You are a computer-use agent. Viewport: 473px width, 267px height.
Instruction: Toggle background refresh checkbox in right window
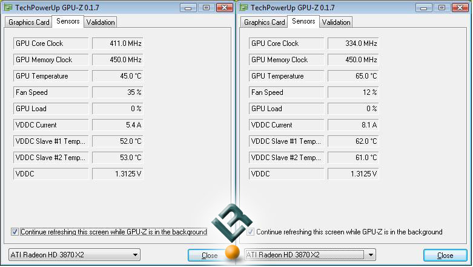(x=250, y=232)
